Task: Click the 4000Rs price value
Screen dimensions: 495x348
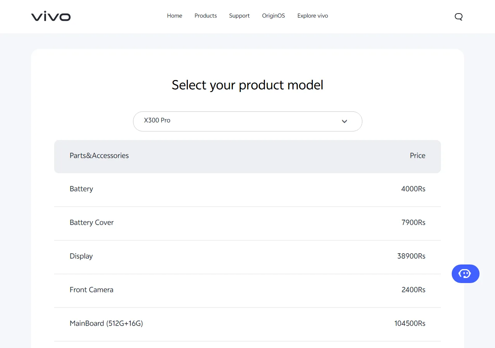Action: click(413, 189)
